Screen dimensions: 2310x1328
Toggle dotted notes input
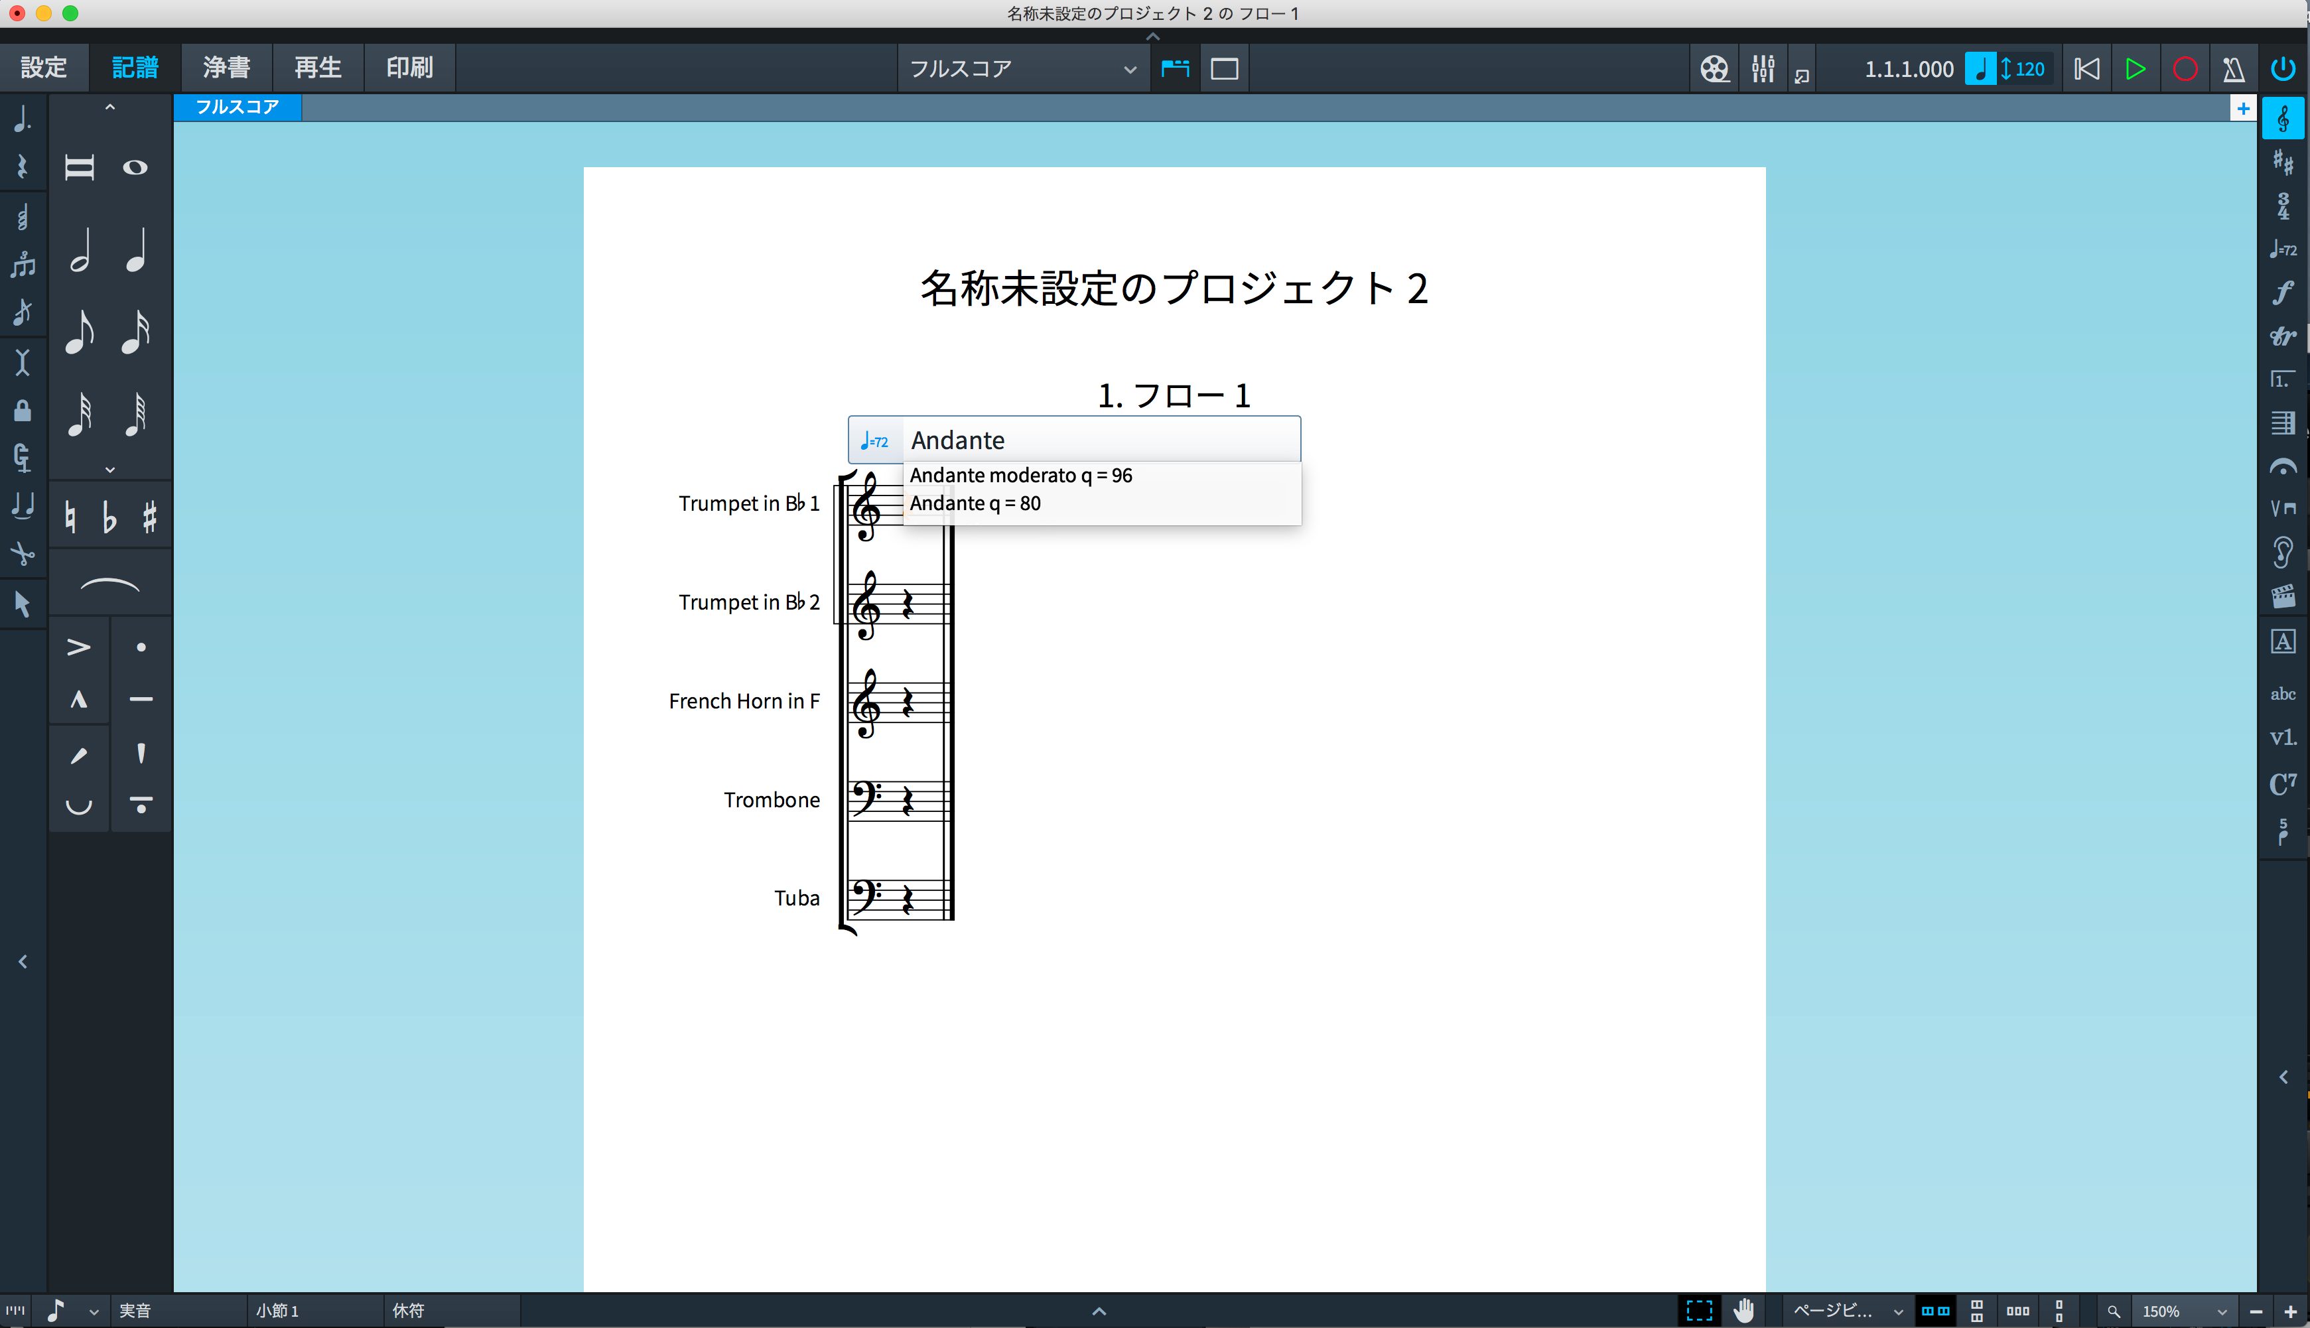23,119
